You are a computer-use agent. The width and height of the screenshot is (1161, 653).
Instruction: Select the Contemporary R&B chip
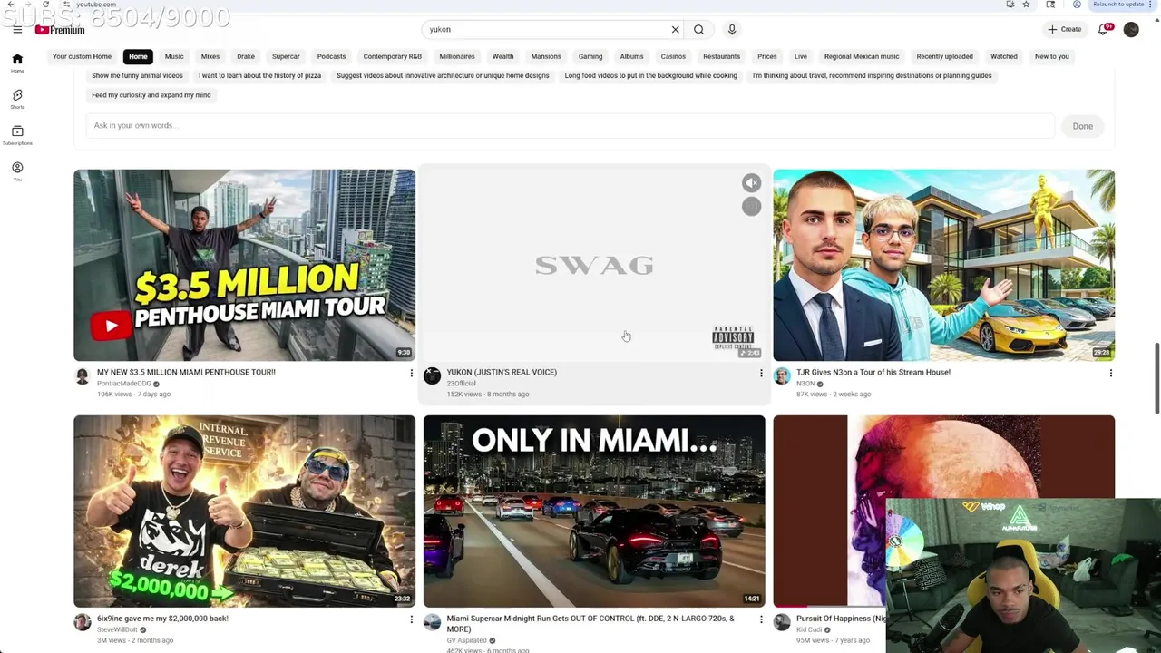[x=392, y=56]
